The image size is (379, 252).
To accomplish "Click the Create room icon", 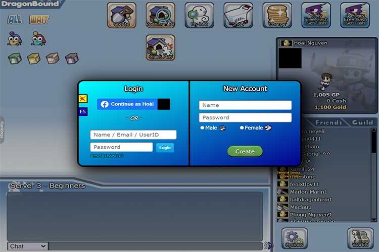I will pos(122,15).
